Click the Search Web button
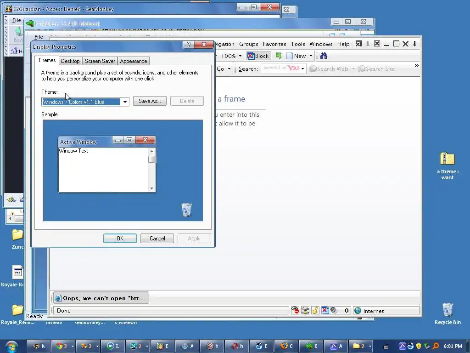Screen dimensions: 470x353 [x=329, y=69]
